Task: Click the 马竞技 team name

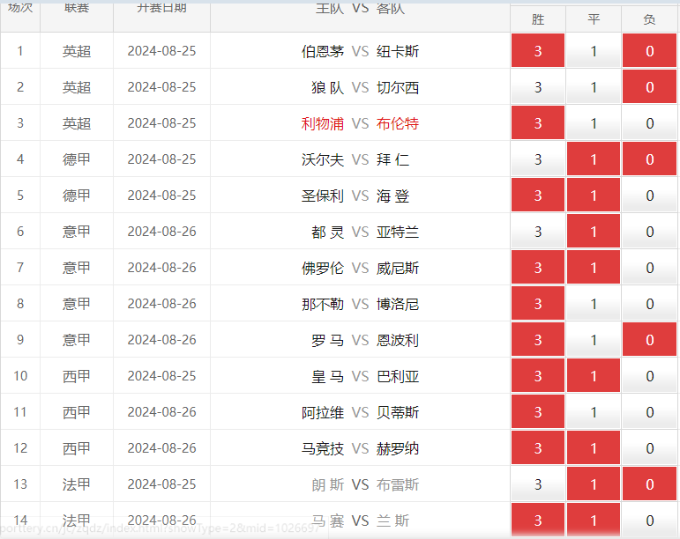Action: coord(322,448)
